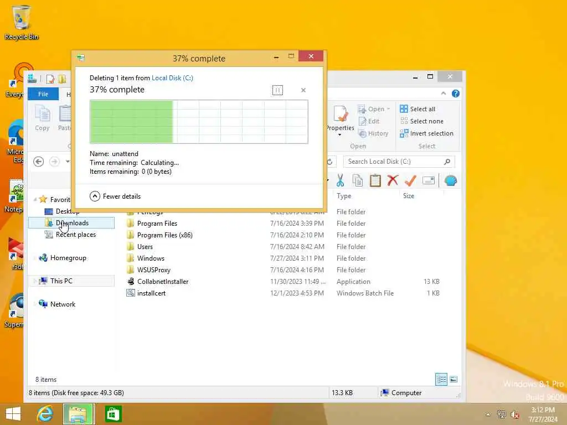This screenshot has height=425, width=567.
Task: Open the recent locations dropdown arrow
Action: (x=68, y=162)
